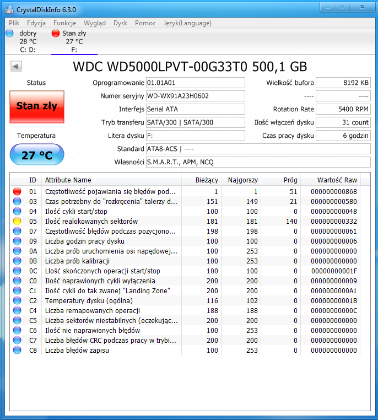Open the Edycja menu

click(x=36, y=23)
